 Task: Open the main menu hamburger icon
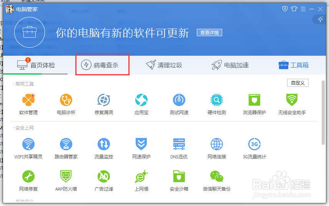click(x=303, y=9)
